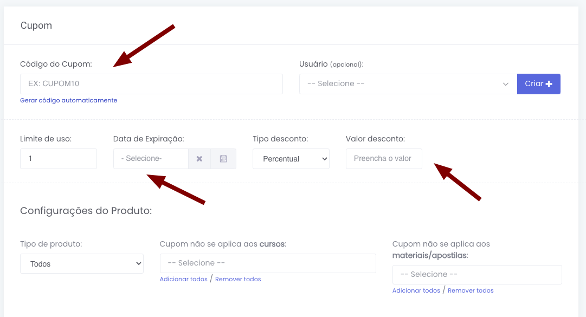Screen dimensions: 586x317
Task: Click the Cupom section heading
Action: (x=36, y=25)
